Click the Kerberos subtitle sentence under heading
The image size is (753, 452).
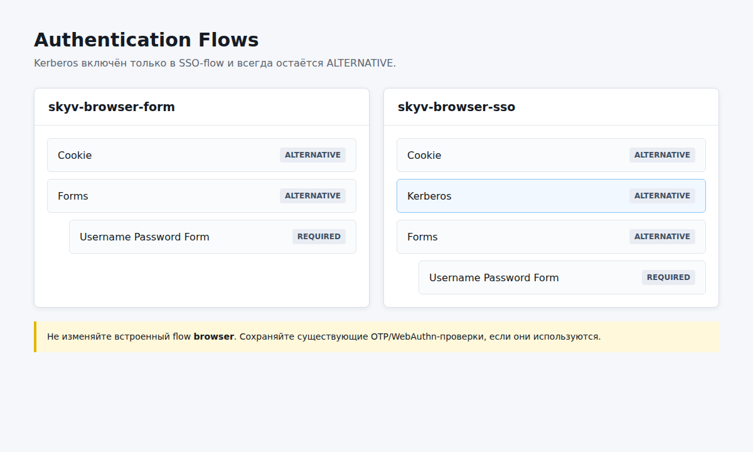[215, 63]
